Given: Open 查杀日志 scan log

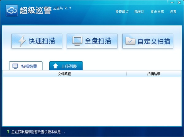Looking at the screenshot, I should 157,12.
